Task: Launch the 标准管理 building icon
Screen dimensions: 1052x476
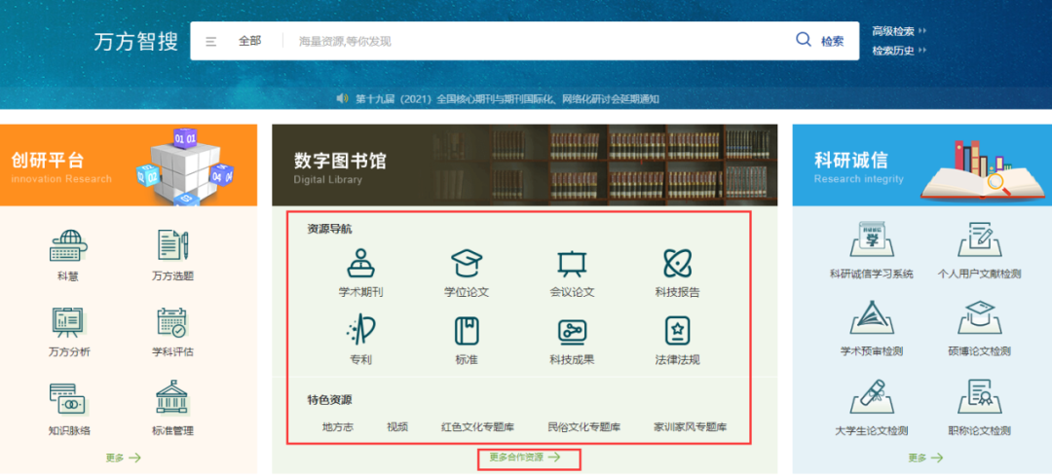Action: click(x=173, y=399)
